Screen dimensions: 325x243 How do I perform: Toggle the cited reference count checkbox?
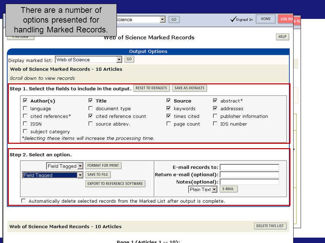(x=90, y=116)
